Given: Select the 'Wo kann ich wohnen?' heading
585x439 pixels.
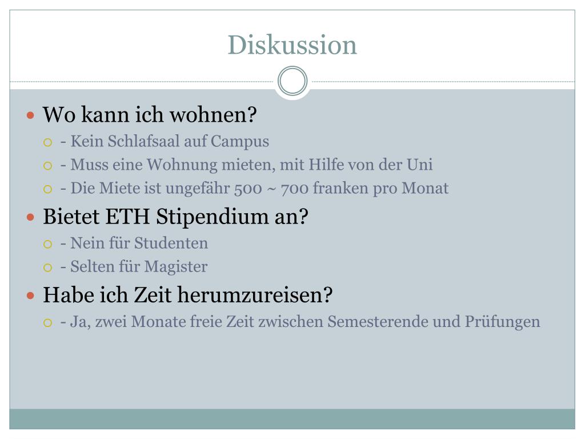Looking at the screenshot, I should click(x=150, y=114).
